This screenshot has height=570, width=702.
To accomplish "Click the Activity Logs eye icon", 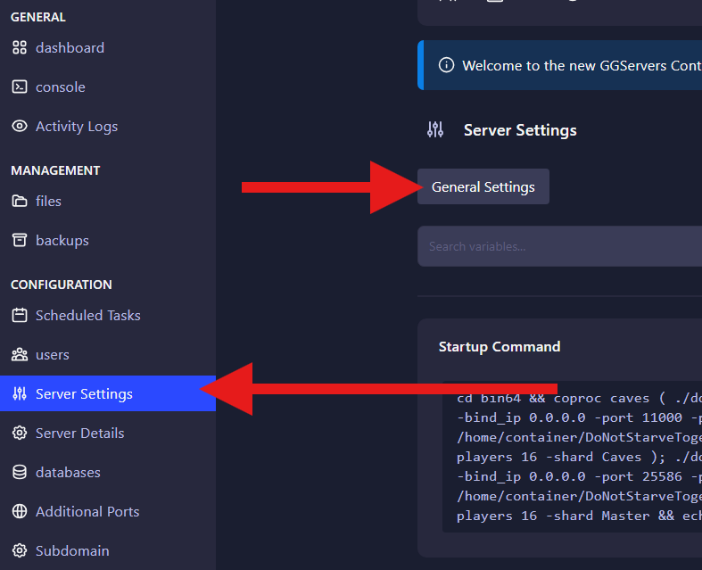I will point(19,127).
